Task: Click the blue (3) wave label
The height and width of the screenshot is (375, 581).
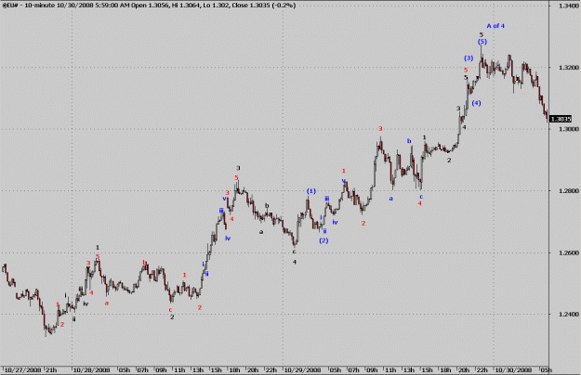Action: click(x=469, y=58)
